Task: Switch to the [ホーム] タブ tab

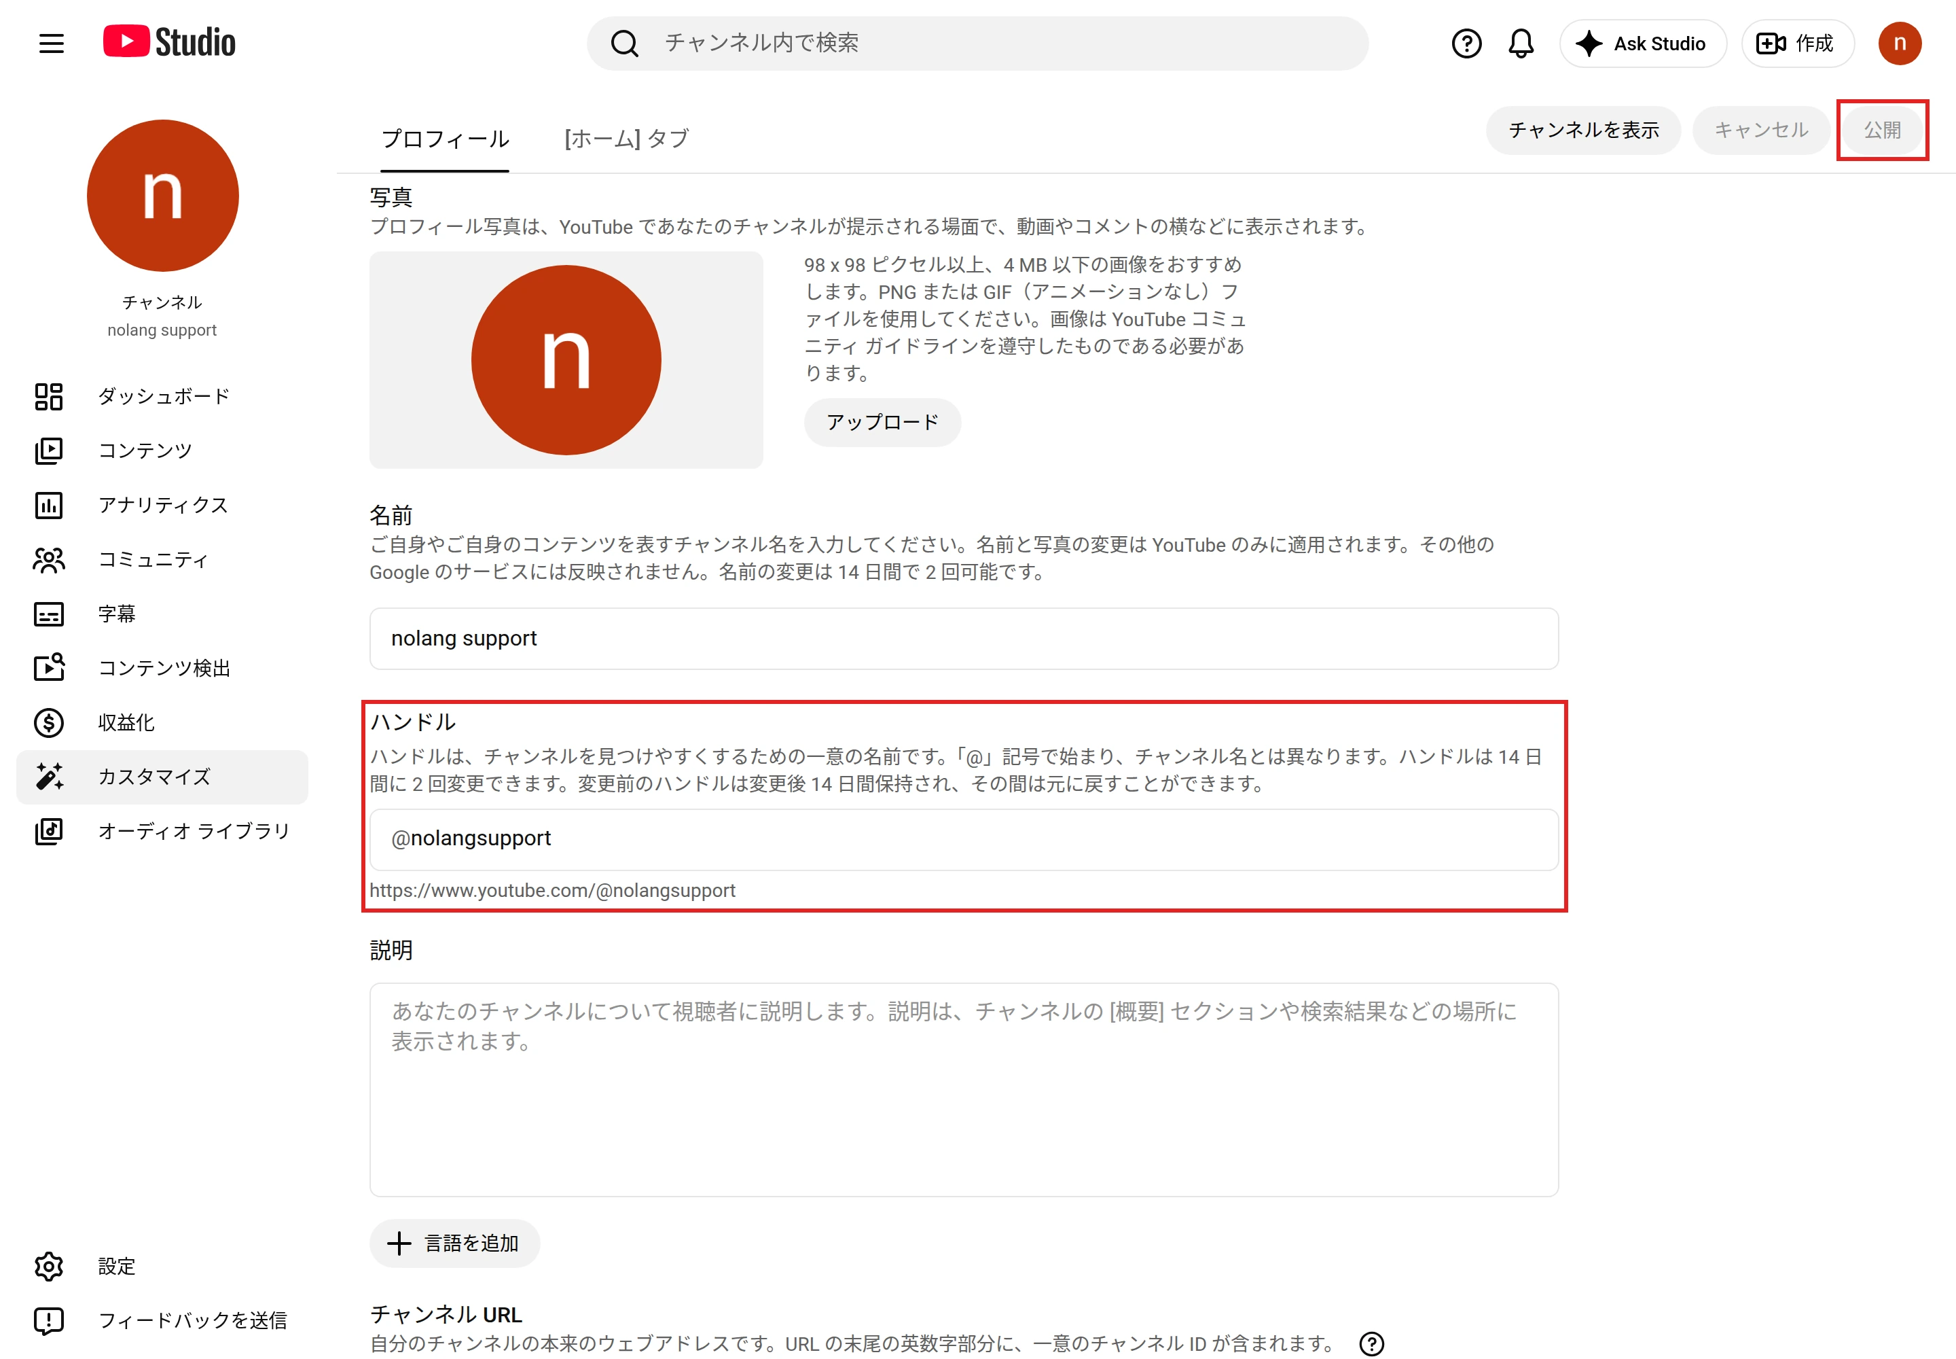Action: tap(626, 139)
